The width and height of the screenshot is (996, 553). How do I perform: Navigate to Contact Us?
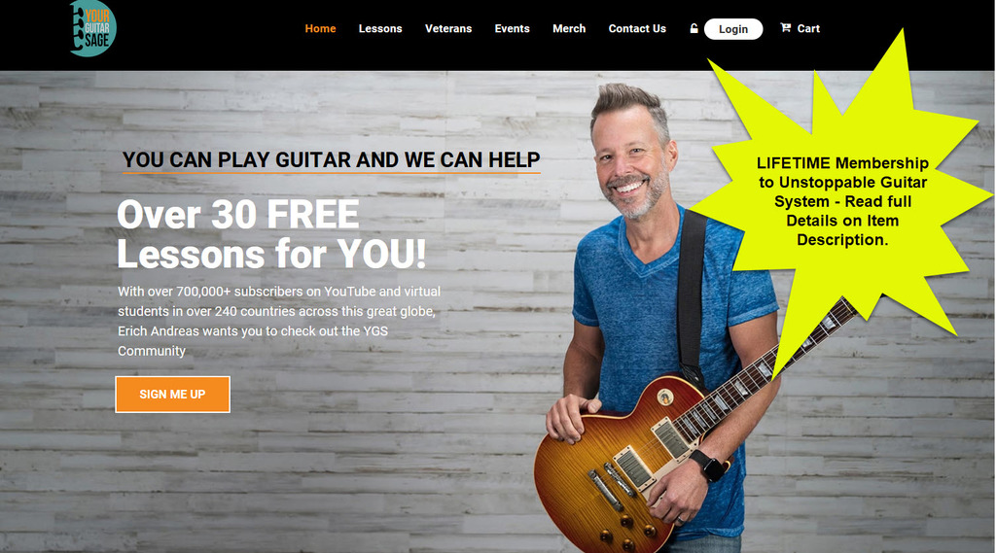[637, 28]
